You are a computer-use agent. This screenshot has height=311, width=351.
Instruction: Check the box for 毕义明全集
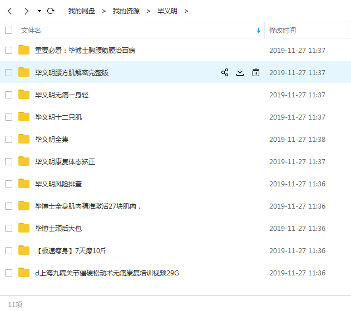point(8,139)
